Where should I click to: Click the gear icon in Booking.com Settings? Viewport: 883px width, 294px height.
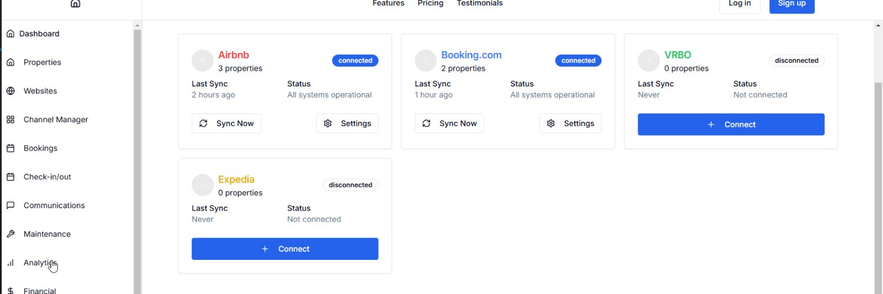point(551,123)
